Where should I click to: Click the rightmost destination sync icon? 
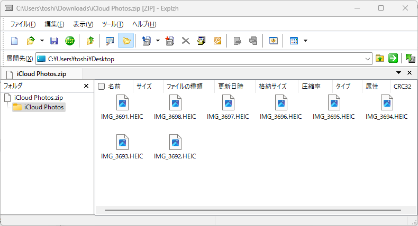pos(410,58)
